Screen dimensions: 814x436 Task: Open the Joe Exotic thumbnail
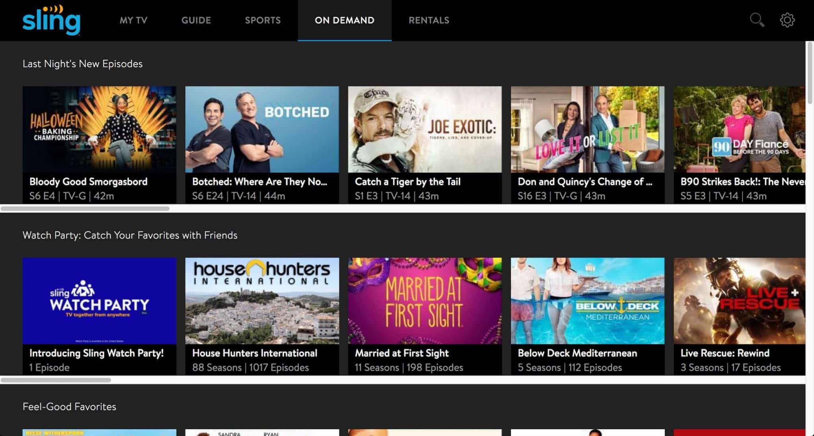click(425, 129)
